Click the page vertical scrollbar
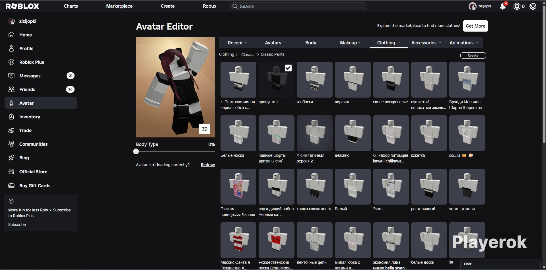This screenshot has width=546, height=270. click(x=544, y=74)
